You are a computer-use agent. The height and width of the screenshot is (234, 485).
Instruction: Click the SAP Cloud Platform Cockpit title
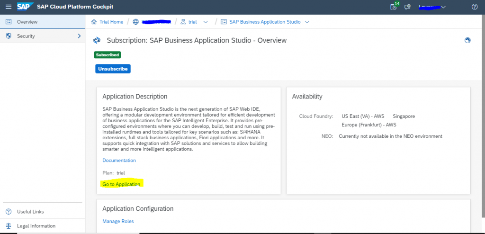click(x=75, y=7)
